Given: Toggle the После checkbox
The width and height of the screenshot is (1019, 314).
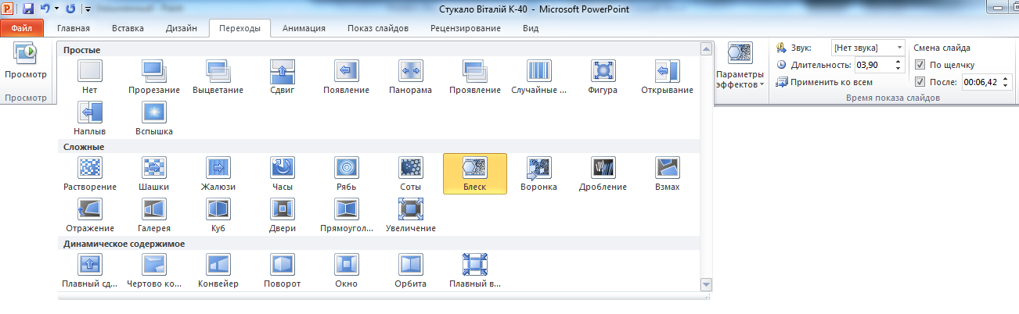Looking at the screenshot, I should click(920, 82).
